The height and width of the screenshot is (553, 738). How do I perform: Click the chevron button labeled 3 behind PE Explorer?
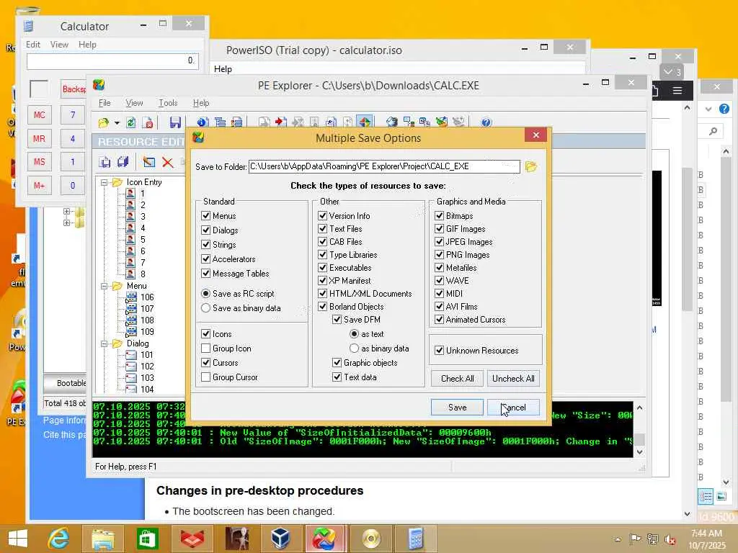point(672,72)
